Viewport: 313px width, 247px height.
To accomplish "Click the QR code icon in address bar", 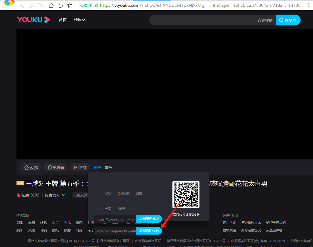I will click(309, 5).
